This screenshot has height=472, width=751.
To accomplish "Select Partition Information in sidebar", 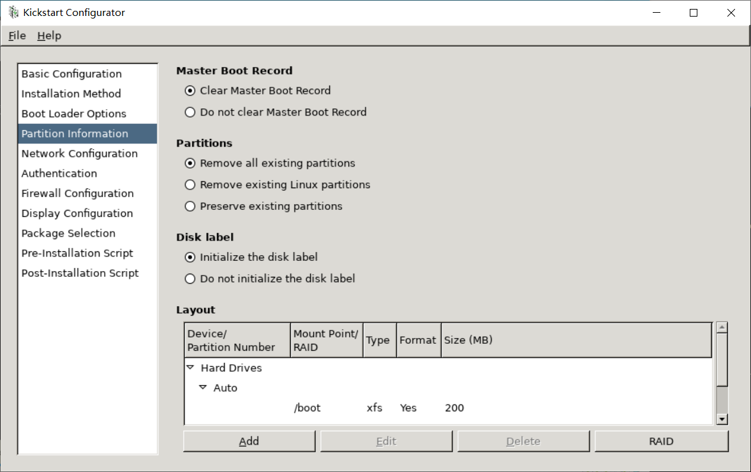I will [87, 133].
